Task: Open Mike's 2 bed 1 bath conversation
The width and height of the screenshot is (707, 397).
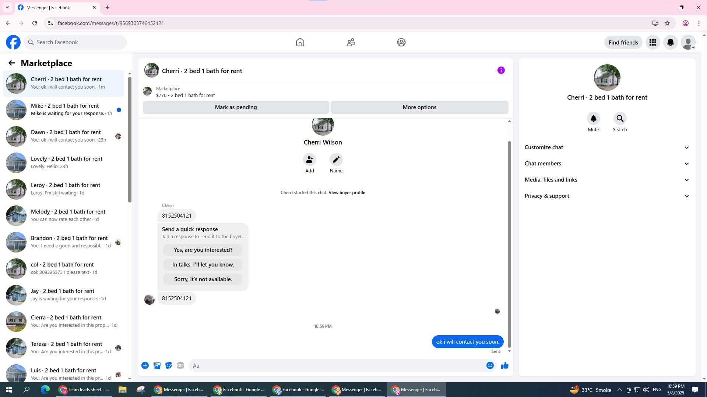Action: 63,110
